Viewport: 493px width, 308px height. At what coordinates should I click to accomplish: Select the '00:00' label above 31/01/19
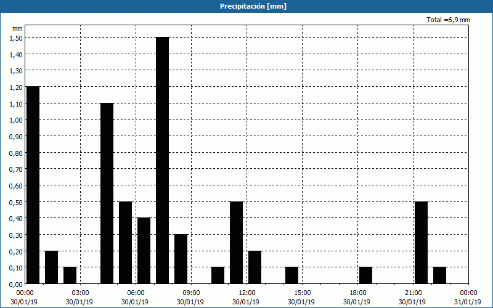468,293
